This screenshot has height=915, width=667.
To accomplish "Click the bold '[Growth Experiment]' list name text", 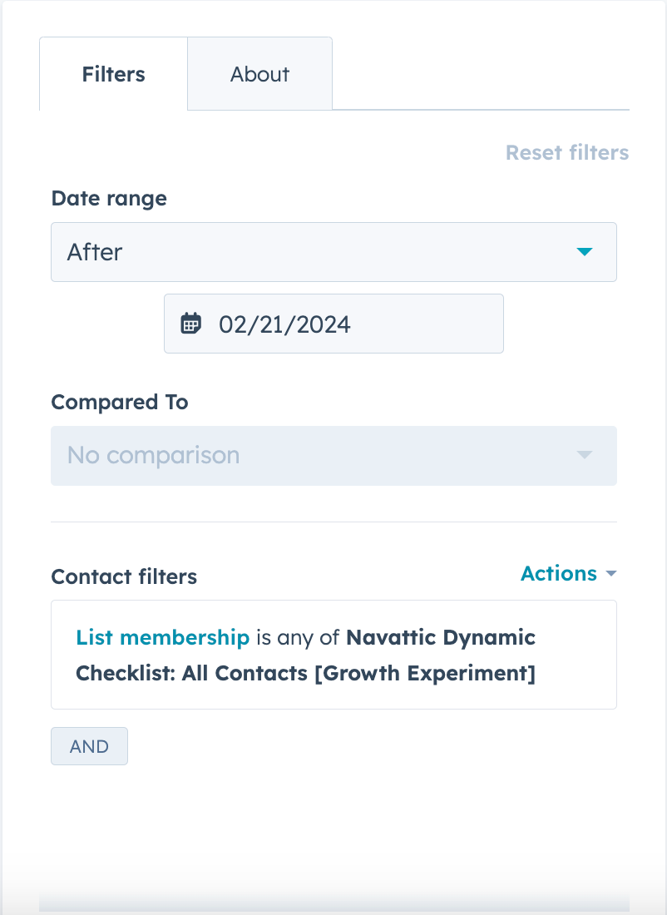I will 425,673.
